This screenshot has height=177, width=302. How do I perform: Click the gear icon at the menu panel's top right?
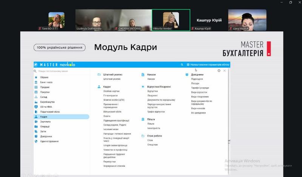[x=219, y=71]
